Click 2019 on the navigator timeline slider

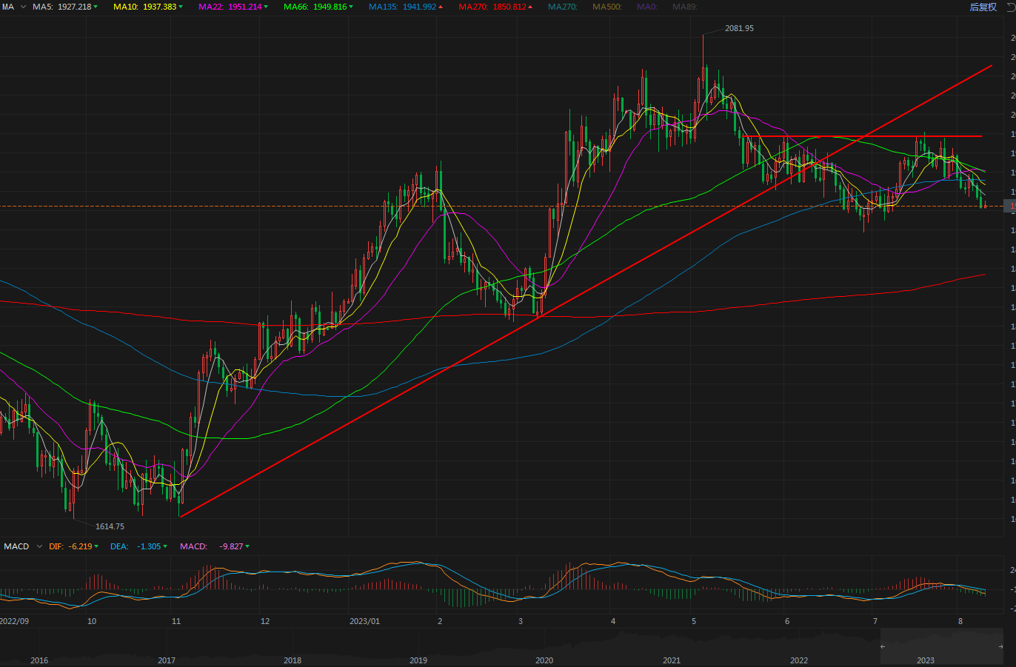(x=418, y=660)
